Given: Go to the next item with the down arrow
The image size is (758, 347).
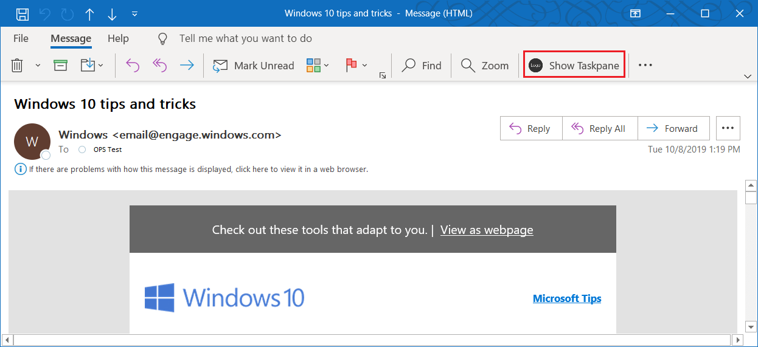Looking at the screenshot, I should (x=112, y=13).
